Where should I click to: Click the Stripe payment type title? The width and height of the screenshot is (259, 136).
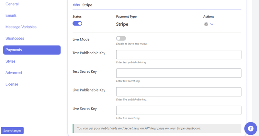click(x=122, y=24)
